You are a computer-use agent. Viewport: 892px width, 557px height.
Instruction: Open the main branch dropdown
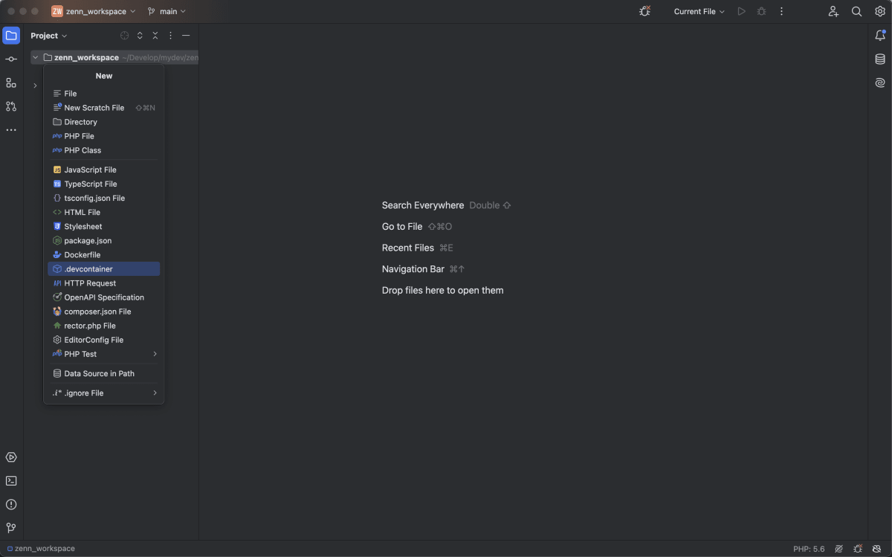pos(167,11)
